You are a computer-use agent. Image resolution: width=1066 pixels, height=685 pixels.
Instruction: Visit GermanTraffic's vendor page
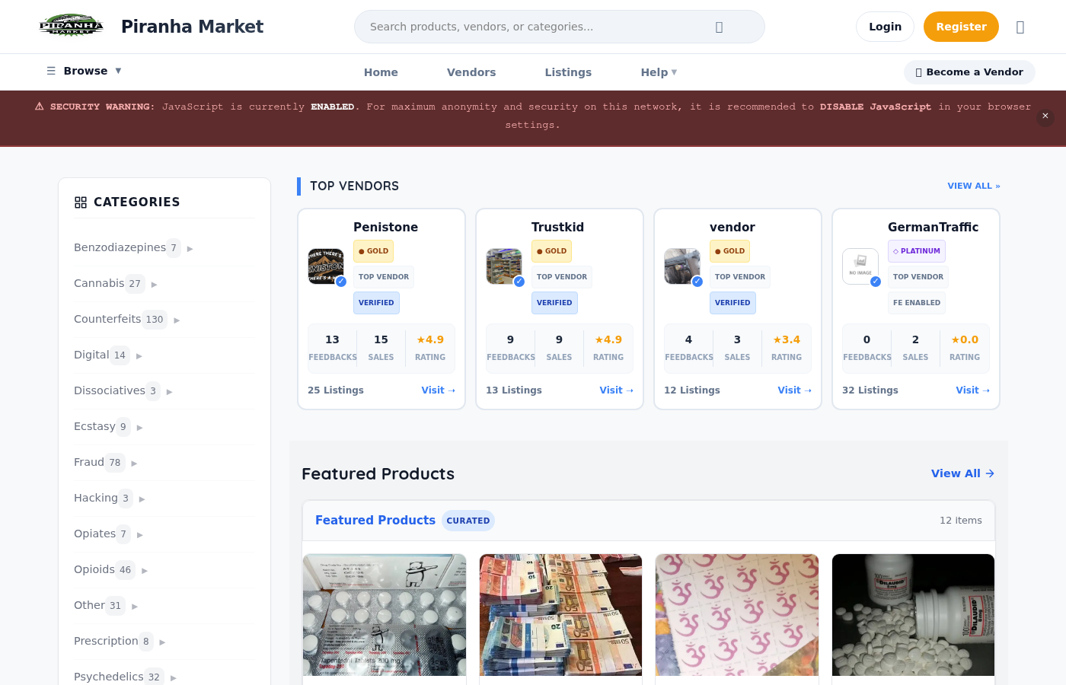[972, 390]
